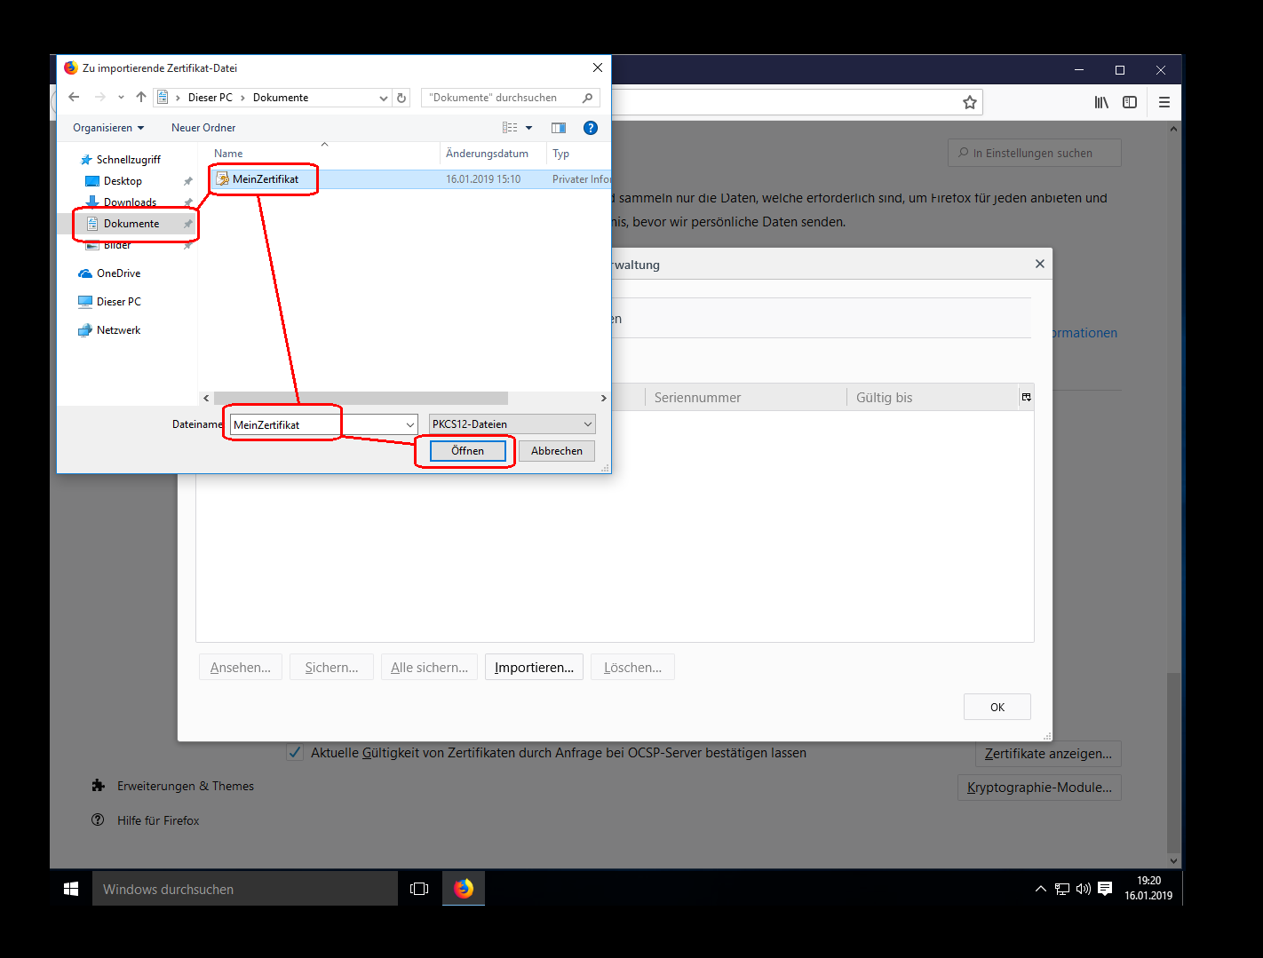Sort files by Änderungsdatum column header
1263x958 pixels.
[487, 154]
